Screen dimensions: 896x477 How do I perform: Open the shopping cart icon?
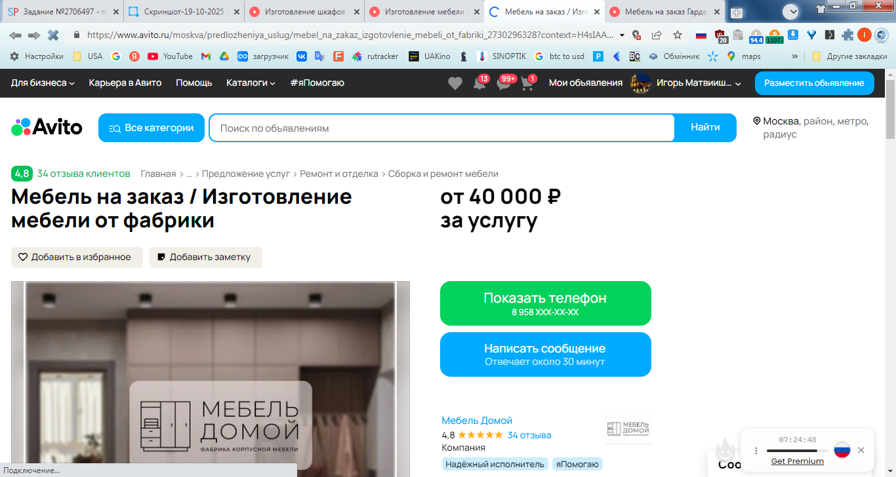527,84
